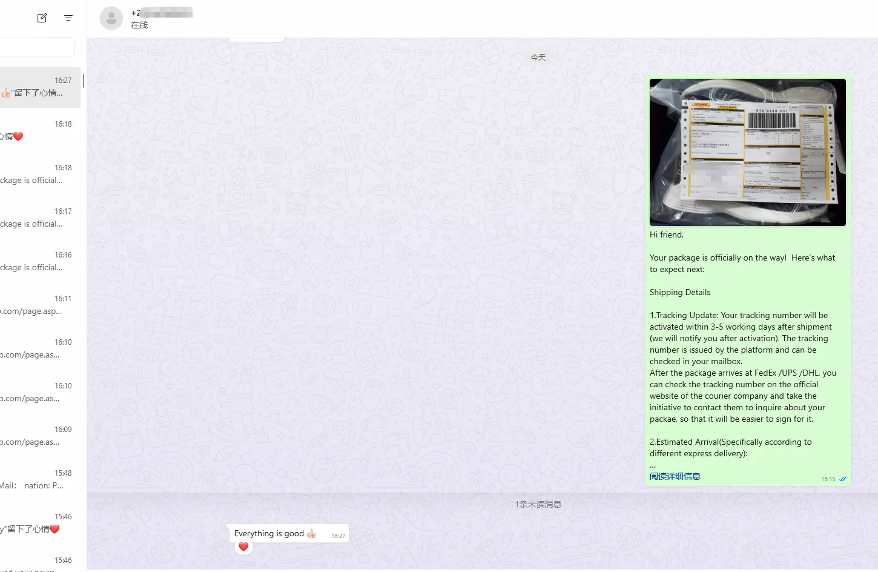The width and height of the screenshot is (878, 572).
Task: Open the 16:18 chat ending with heart emoji
Action: [40, 131]
